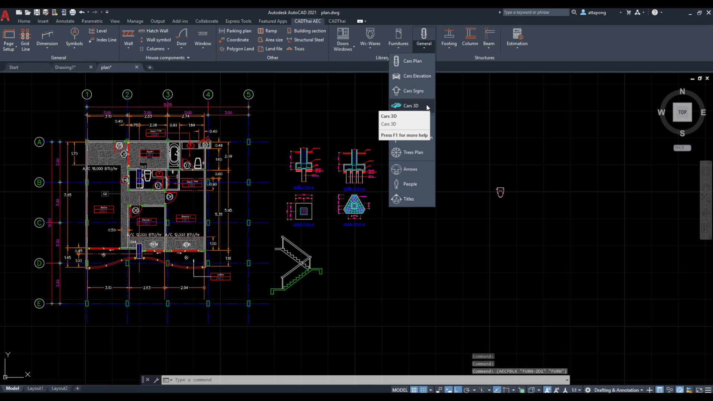713x401 pixels.
Task: Switch to the CADThai ribbon tab
Action: point(337,21)
